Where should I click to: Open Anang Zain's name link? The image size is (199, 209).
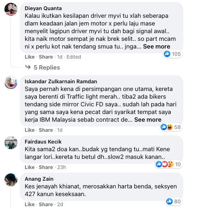tap(39, 179)
